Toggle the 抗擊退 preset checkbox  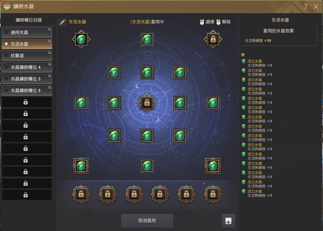(6, 56)
